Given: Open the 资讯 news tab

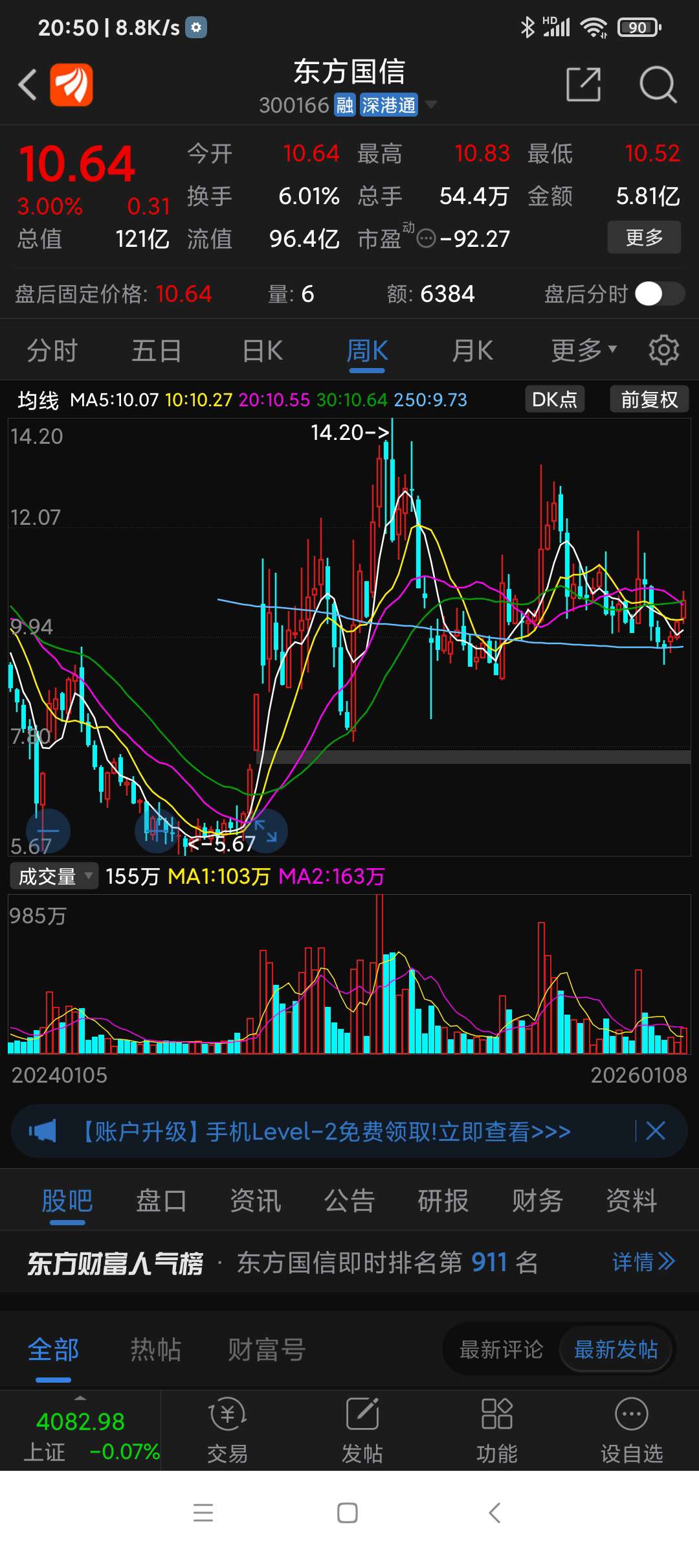Looking at the screenshot, I should (x=256, y=1201).
